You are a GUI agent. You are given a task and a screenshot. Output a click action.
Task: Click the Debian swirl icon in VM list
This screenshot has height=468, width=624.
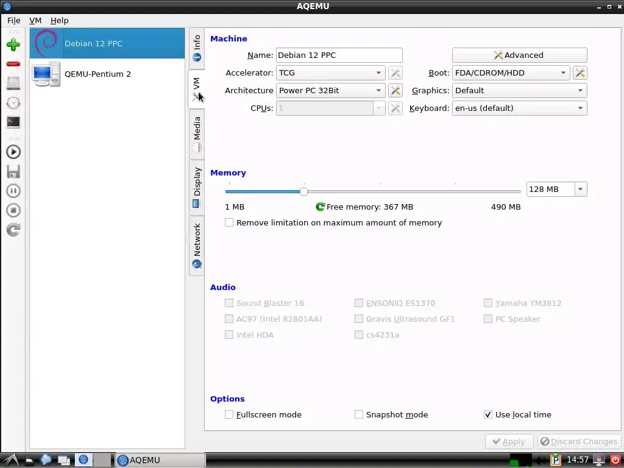point(46,43)
